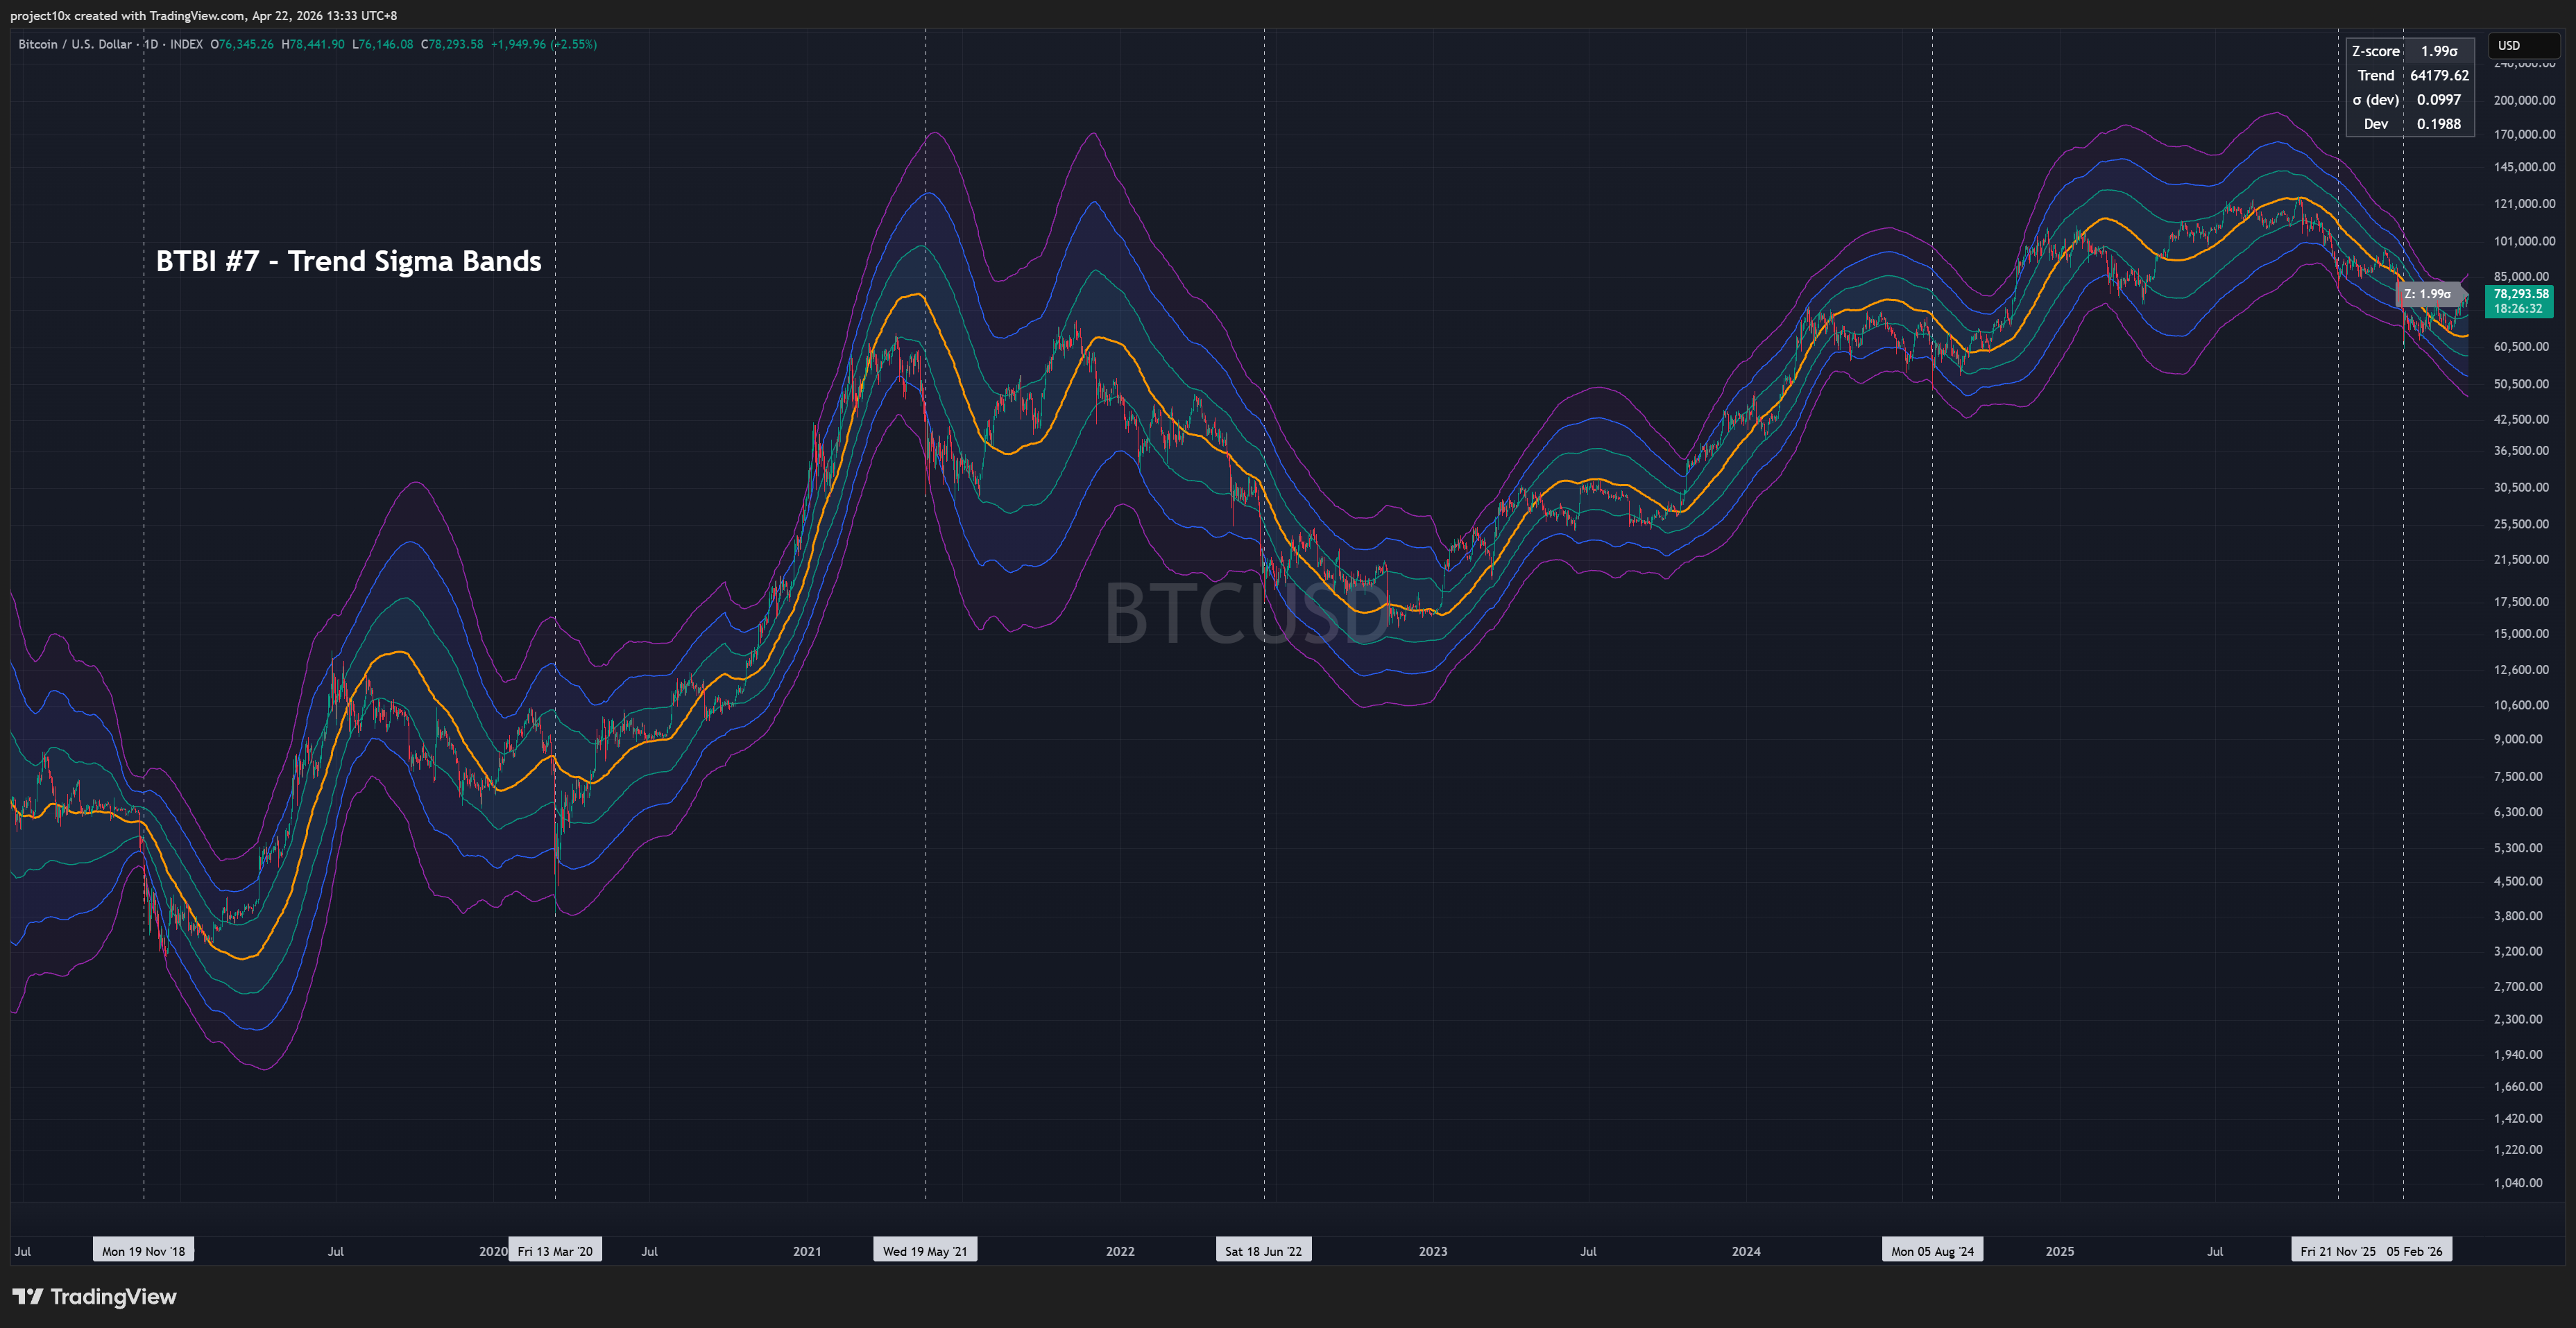Screen dimensions: 2576x1328
Task: Select the '05 Feb '26' date marker
Action: pyautogui.click(x=2415, y=1250)
